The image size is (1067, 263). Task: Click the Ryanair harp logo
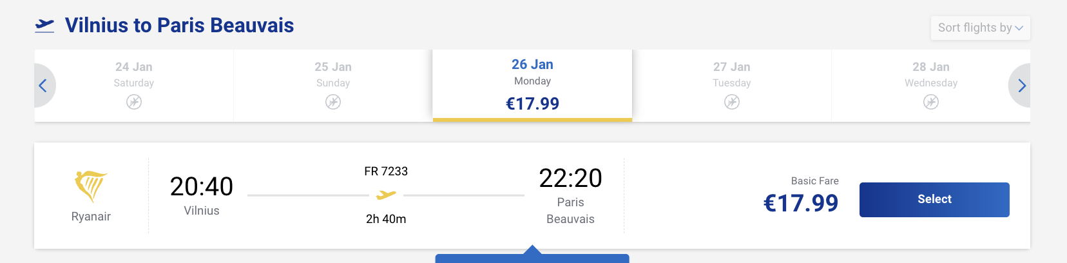pyautogui.click(x=91, y=186)
